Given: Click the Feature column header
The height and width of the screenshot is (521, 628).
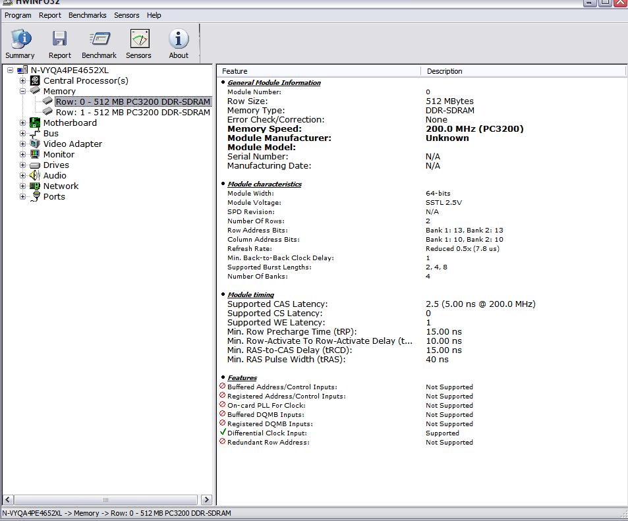Looking at the screenshot, I should (319, 71).
